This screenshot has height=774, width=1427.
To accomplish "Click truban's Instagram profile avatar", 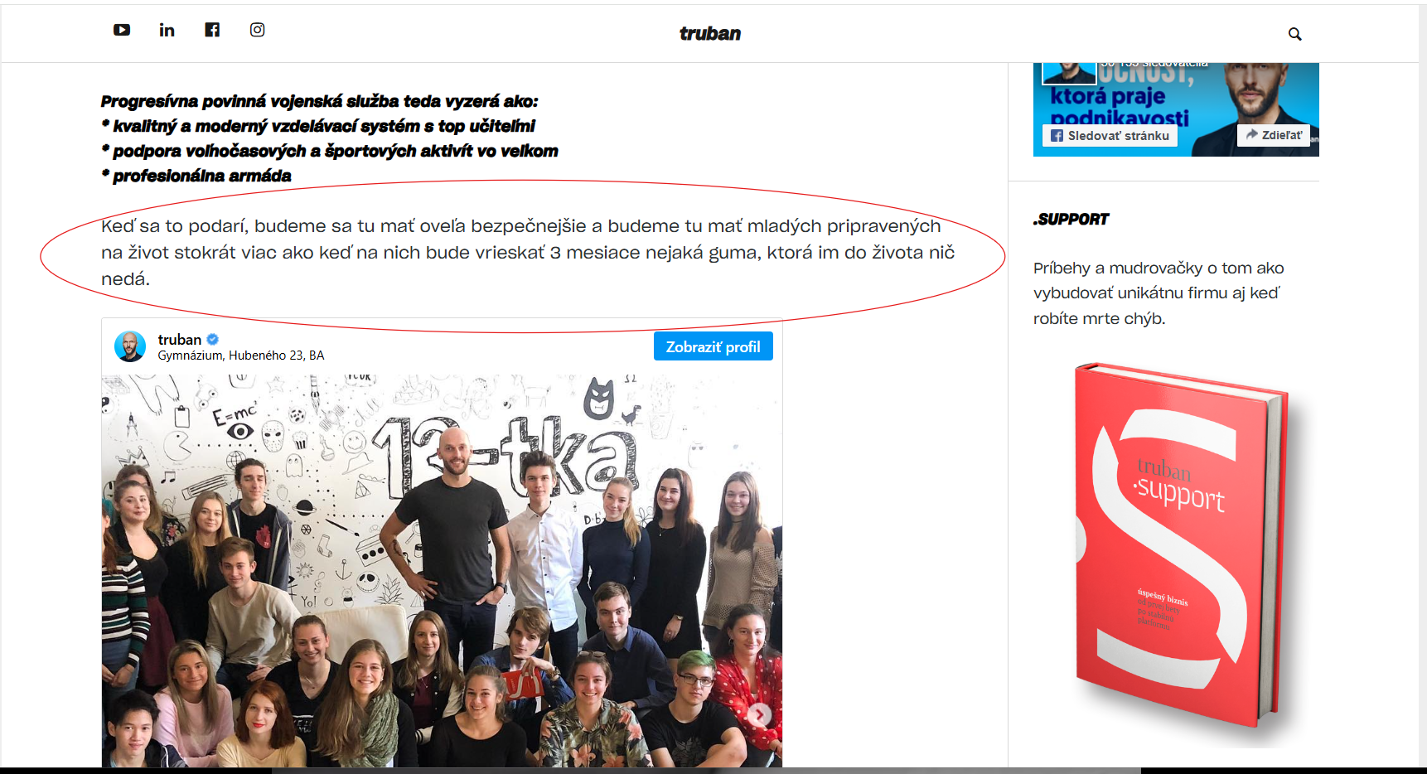I will pyautogui.click(x=130, y=346).
